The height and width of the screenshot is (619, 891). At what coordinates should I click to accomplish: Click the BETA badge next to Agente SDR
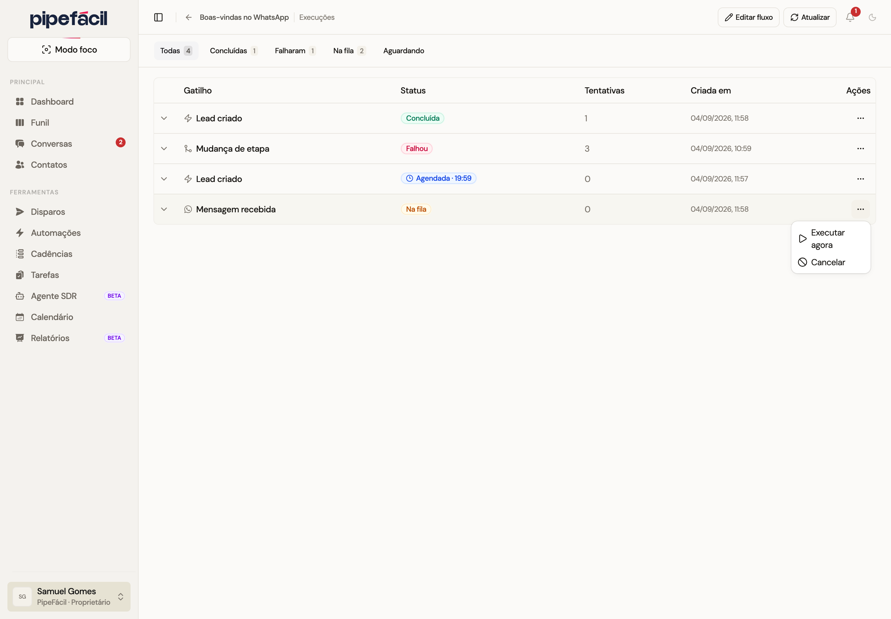click(114, 296)
